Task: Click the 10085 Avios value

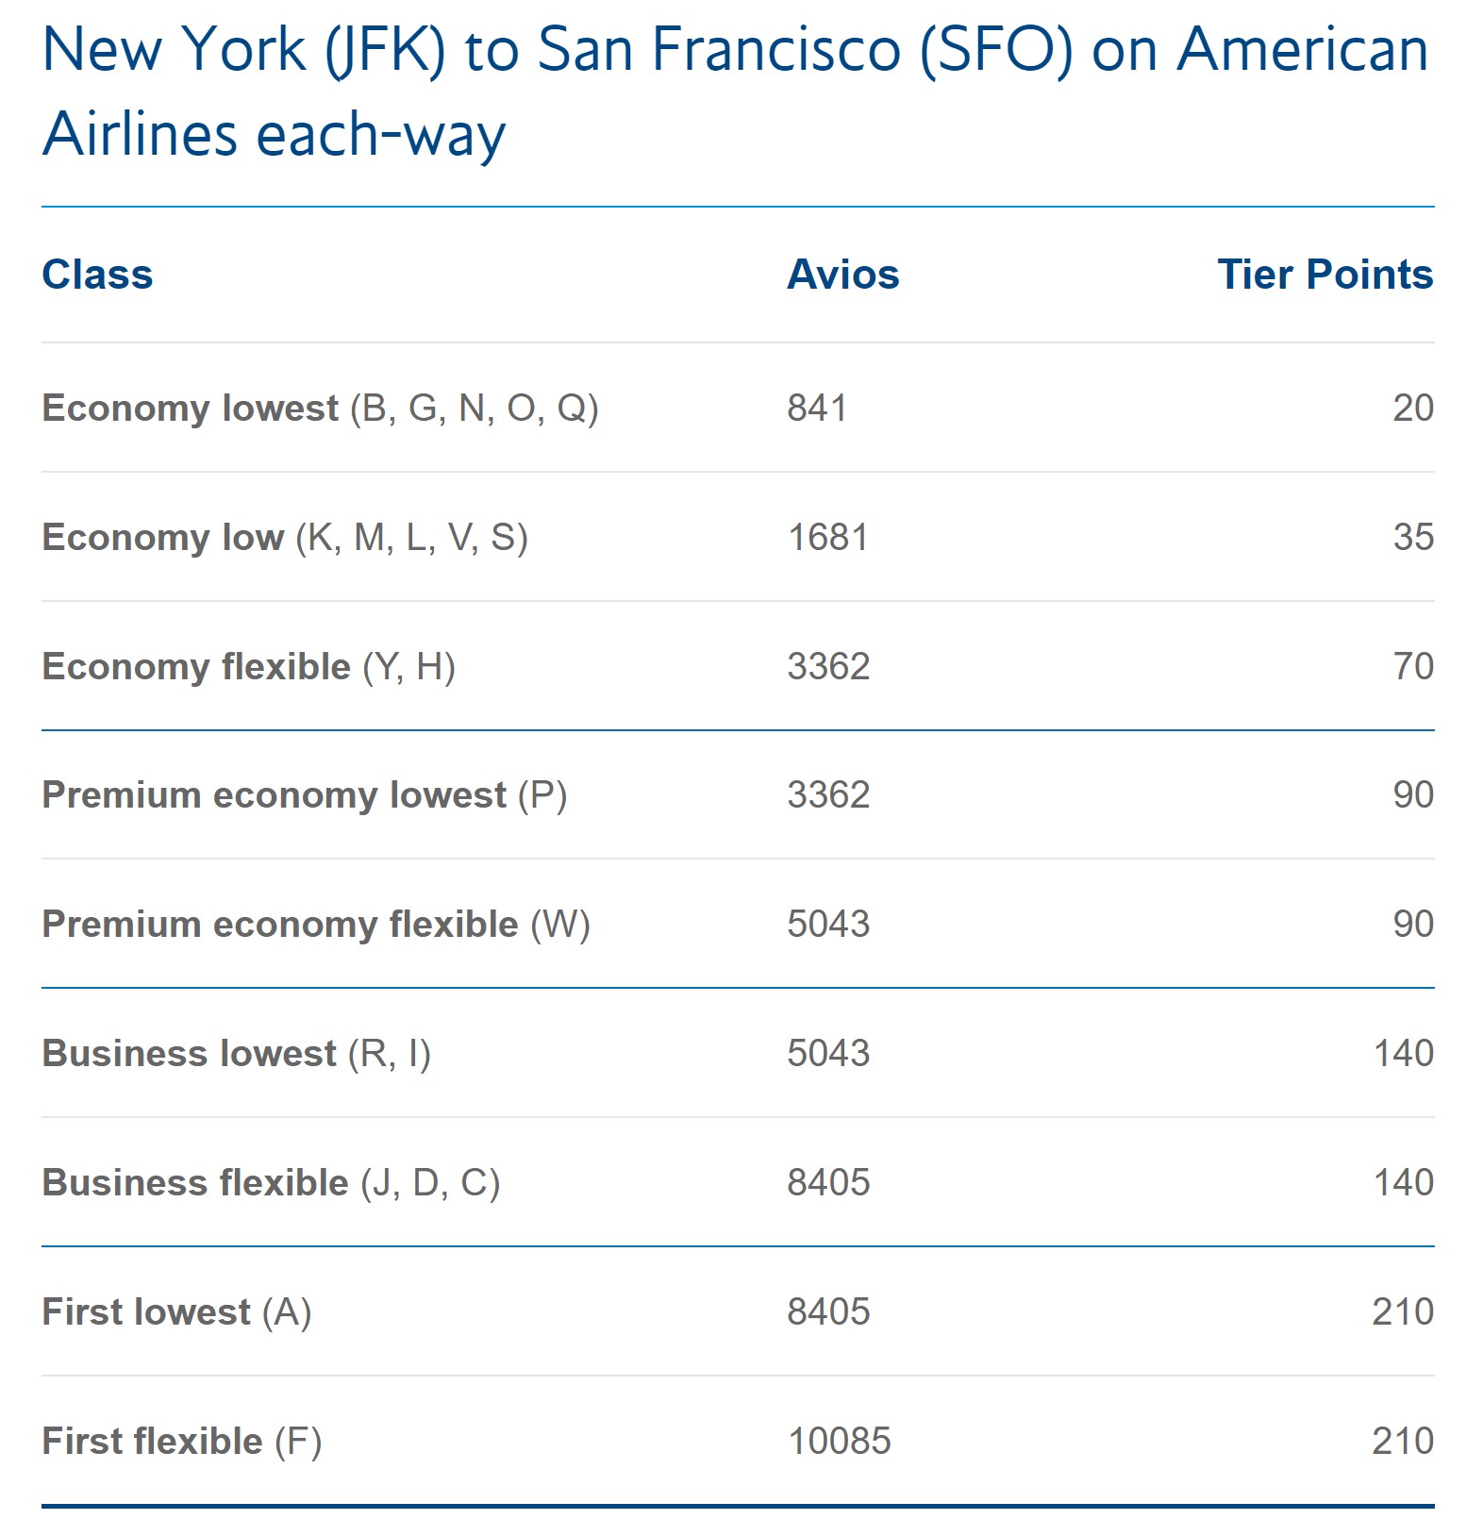Action: click(x=839, y=1442)
